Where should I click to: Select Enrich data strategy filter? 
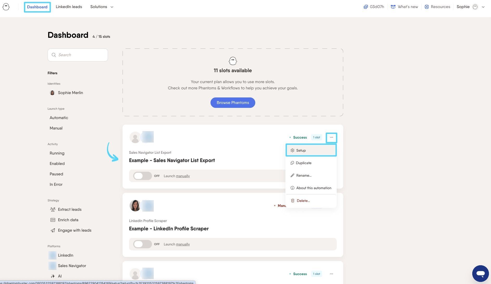(x=64, y=220)
